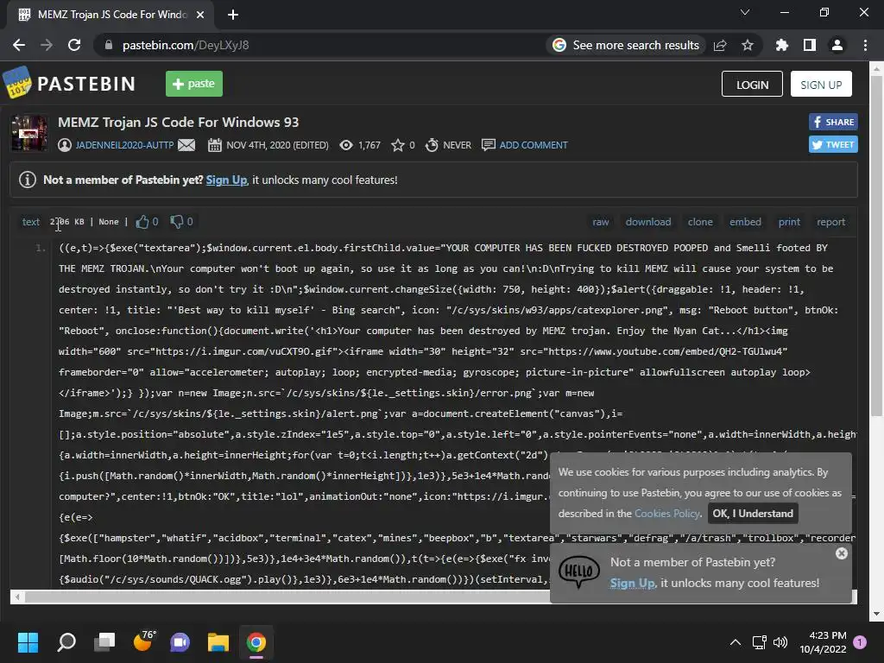
Task: Go forward with the browser forward arrow
Action: [47, 45]
